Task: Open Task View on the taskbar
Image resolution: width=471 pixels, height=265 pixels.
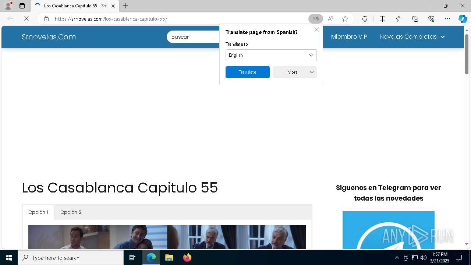Action: coord(132,258)
